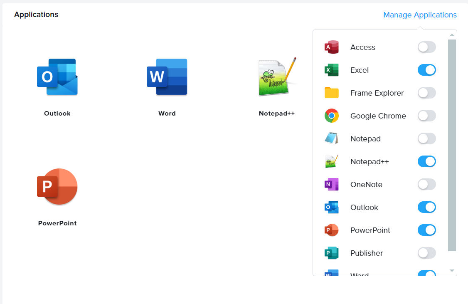Launch Word using its tile icon
Screen dimensions: 468x304
[167, 77]
